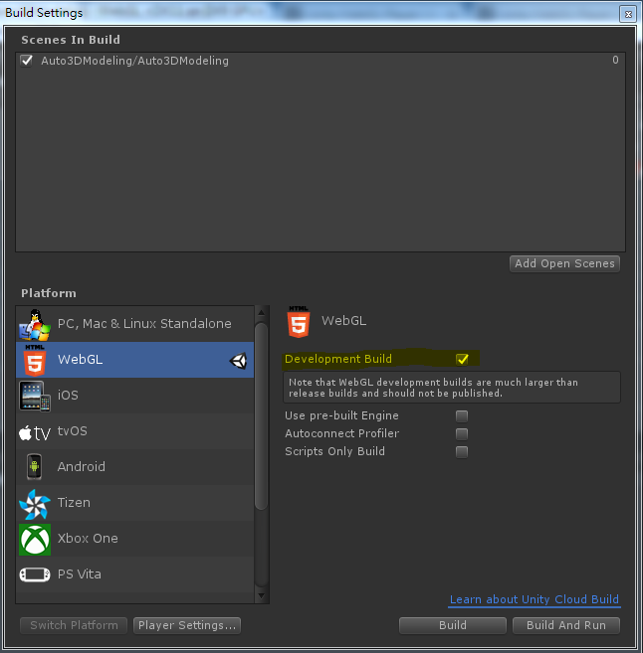Enable the Scripts Only Build checkbox
The height and width of the screenshot is (653, 643).
pyautogui.click(x=462, y=451)
